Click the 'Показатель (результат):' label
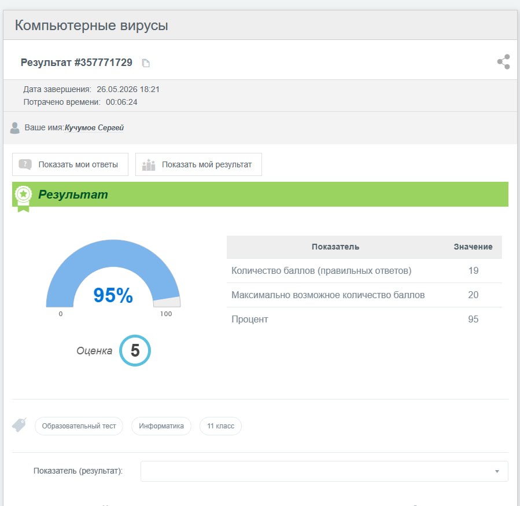Image resolution: width=520 pixels, height=506 pixels. 78,471
